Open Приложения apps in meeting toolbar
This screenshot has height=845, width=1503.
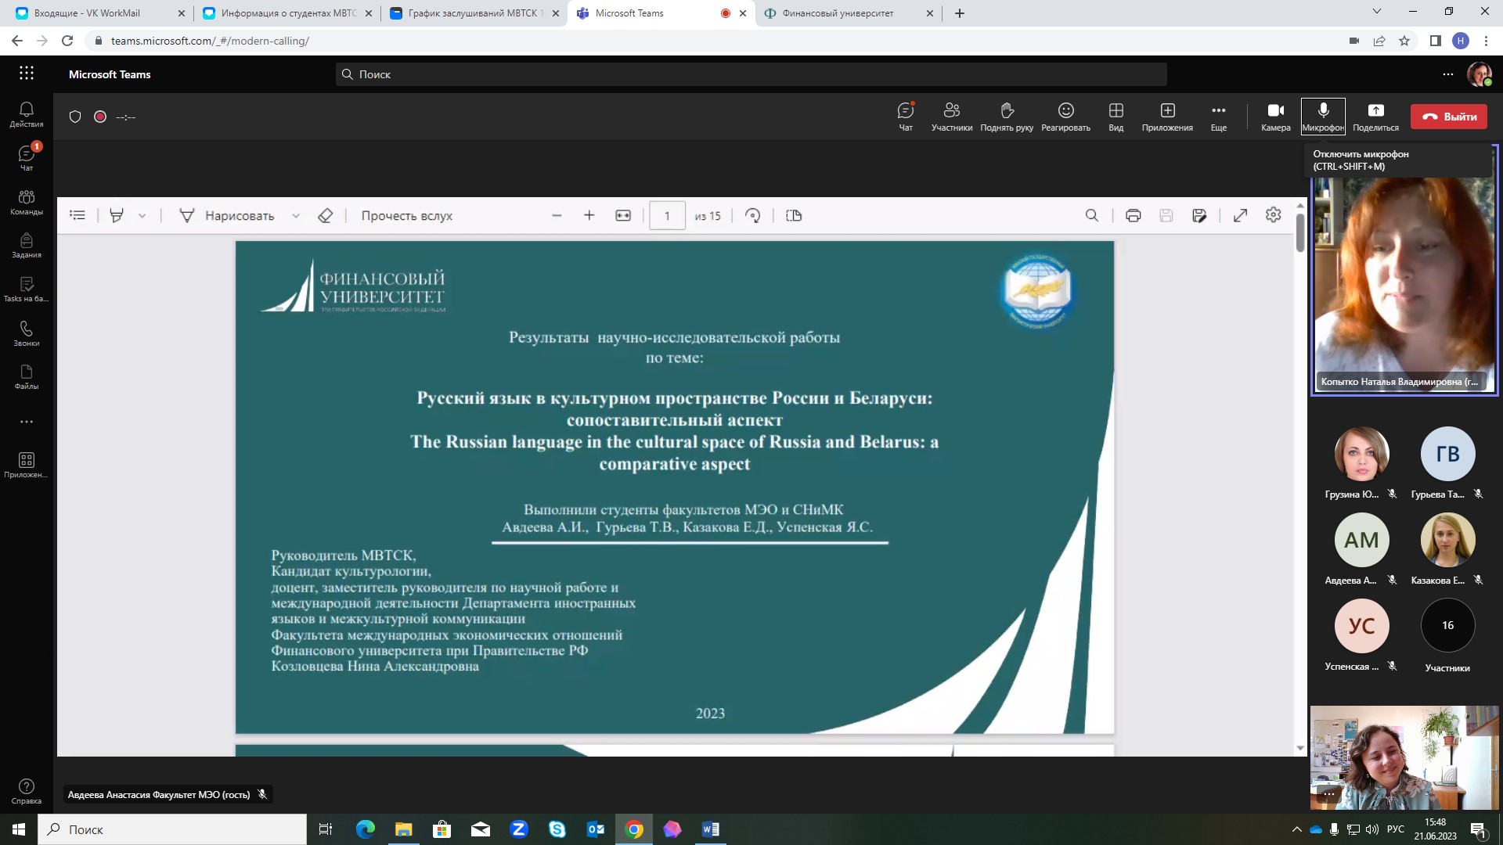coord(1167,116)
